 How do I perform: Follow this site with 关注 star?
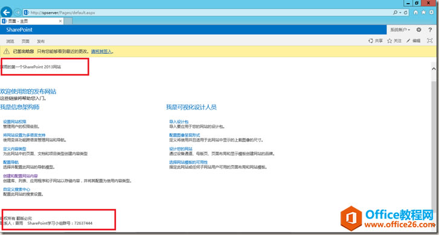point(394,41)
